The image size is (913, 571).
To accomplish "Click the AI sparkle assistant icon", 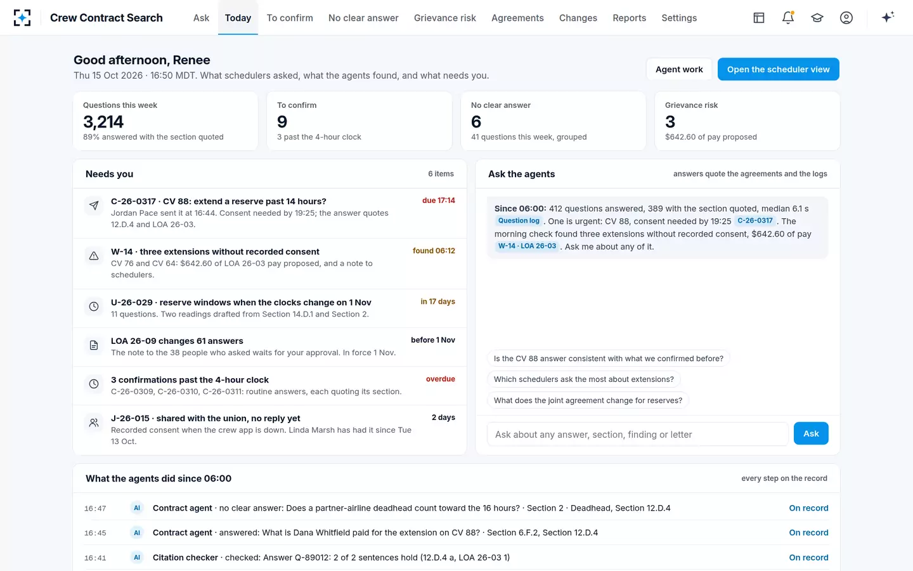I will (888, 17).
